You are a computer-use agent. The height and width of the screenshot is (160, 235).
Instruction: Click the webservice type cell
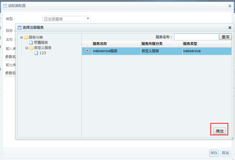tap(207, 51)
